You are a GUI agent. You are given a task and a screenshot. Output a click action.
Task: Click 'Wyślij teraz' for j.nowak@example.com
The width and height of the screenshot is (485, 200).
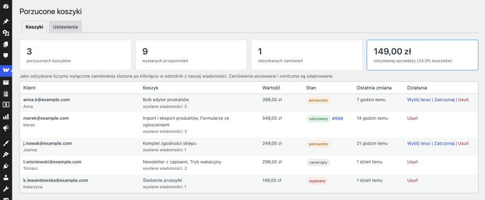pos(419,143)
